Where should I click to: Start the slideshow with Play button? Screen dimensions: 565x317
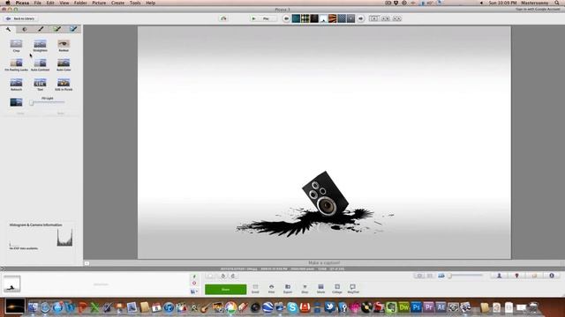click(263, 18)
